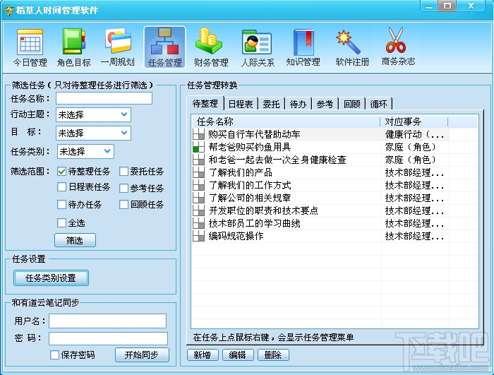The image size is (494, 375).
Task: Select task 和老爸一起去做一次全身健康检查
Action: click(277, 160)
